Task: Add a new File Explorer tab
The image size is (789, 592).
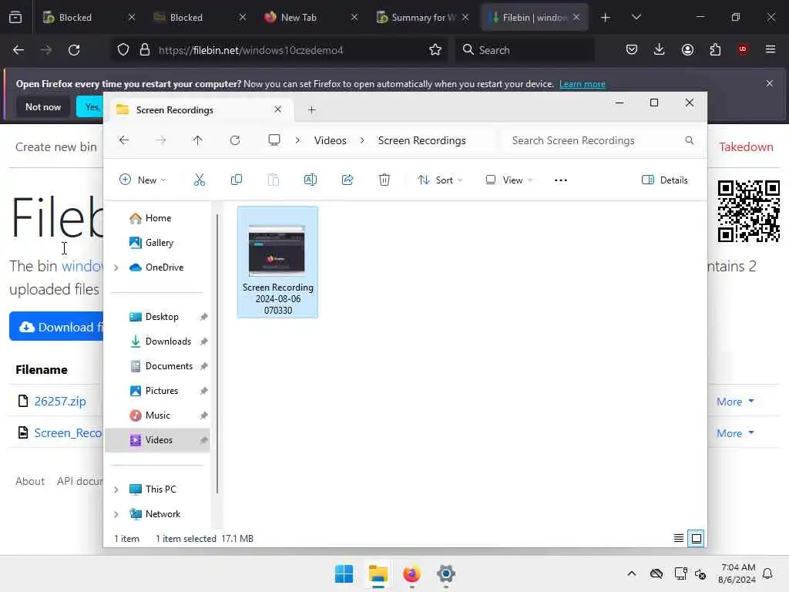Action: coord(311,109)
